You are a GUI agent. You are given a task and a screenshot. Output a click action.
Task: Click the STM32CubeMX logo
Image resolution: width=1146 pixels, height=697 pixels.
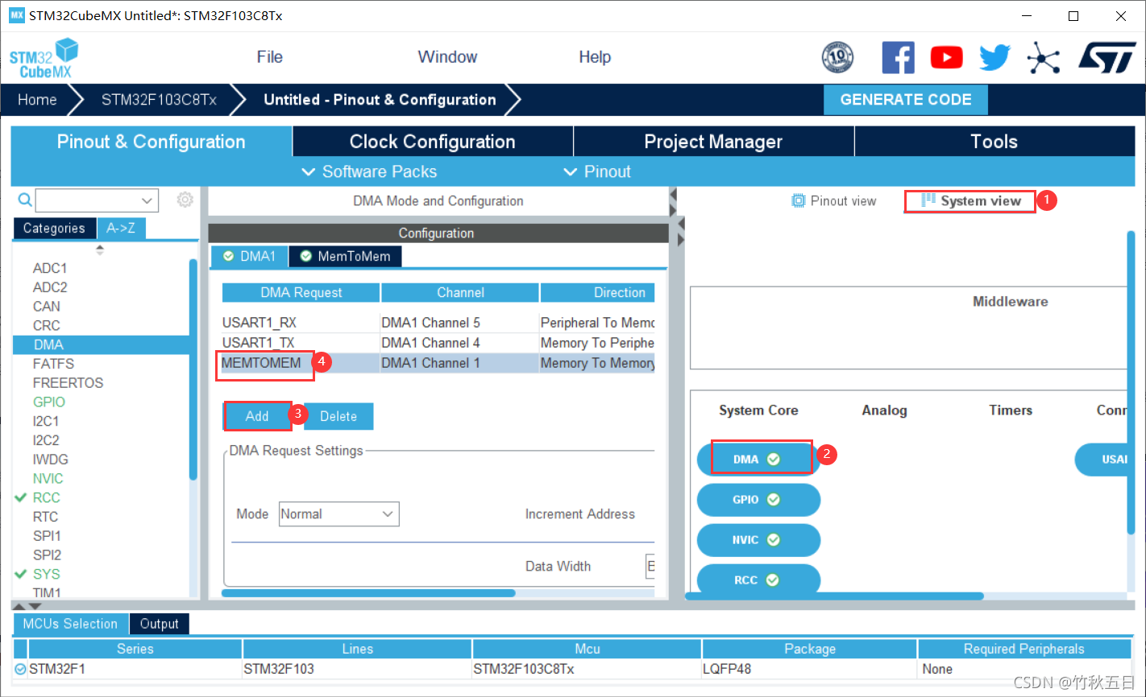(x=44, y=59)
